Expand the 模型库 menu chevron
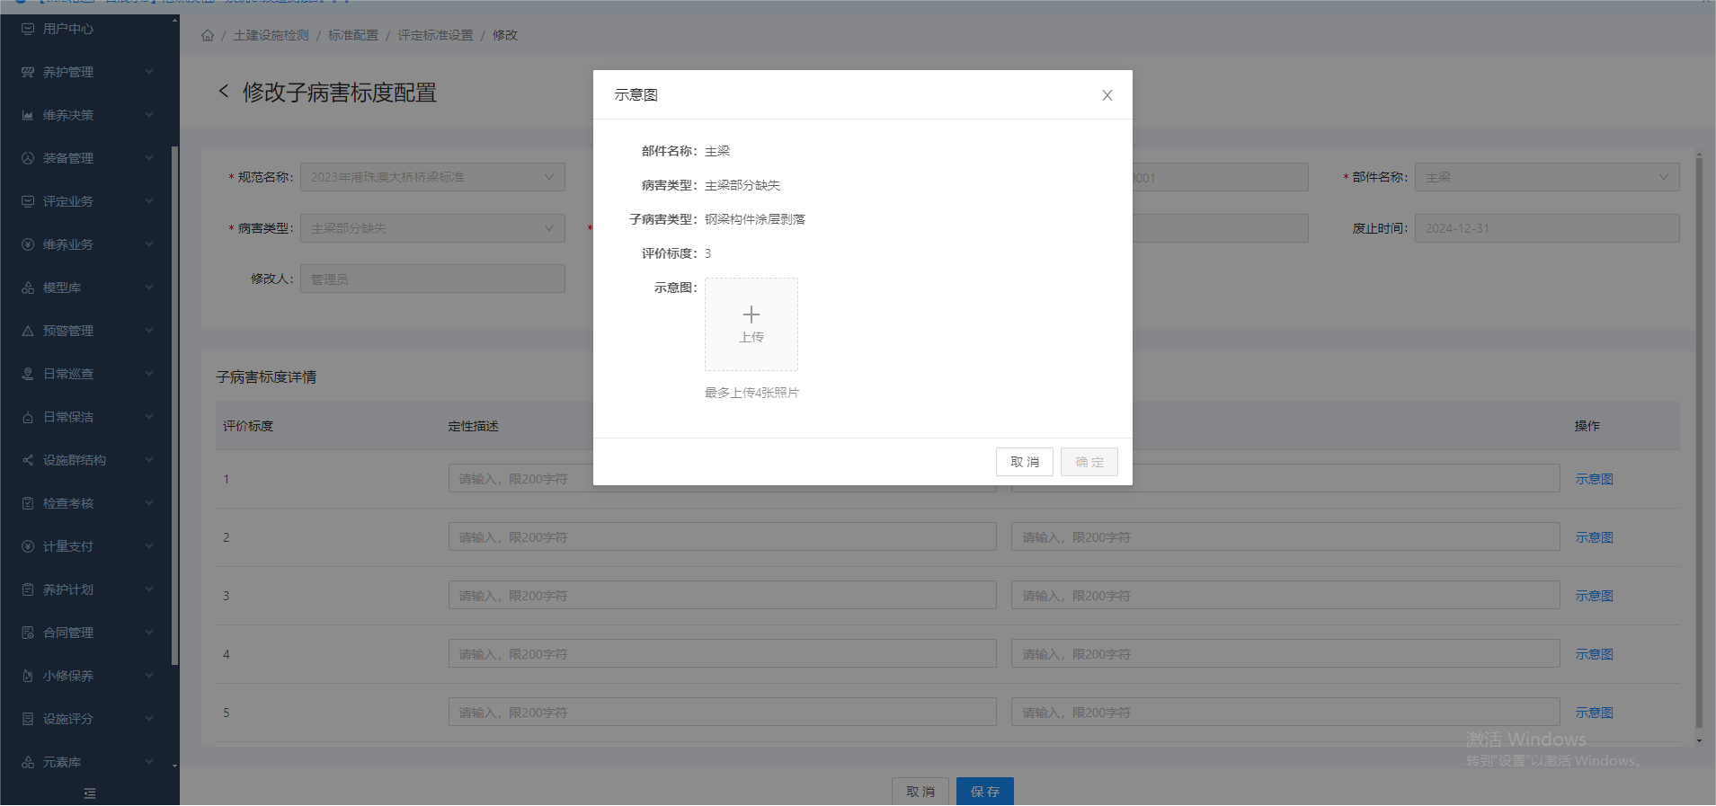 click(x=149, y=288)
